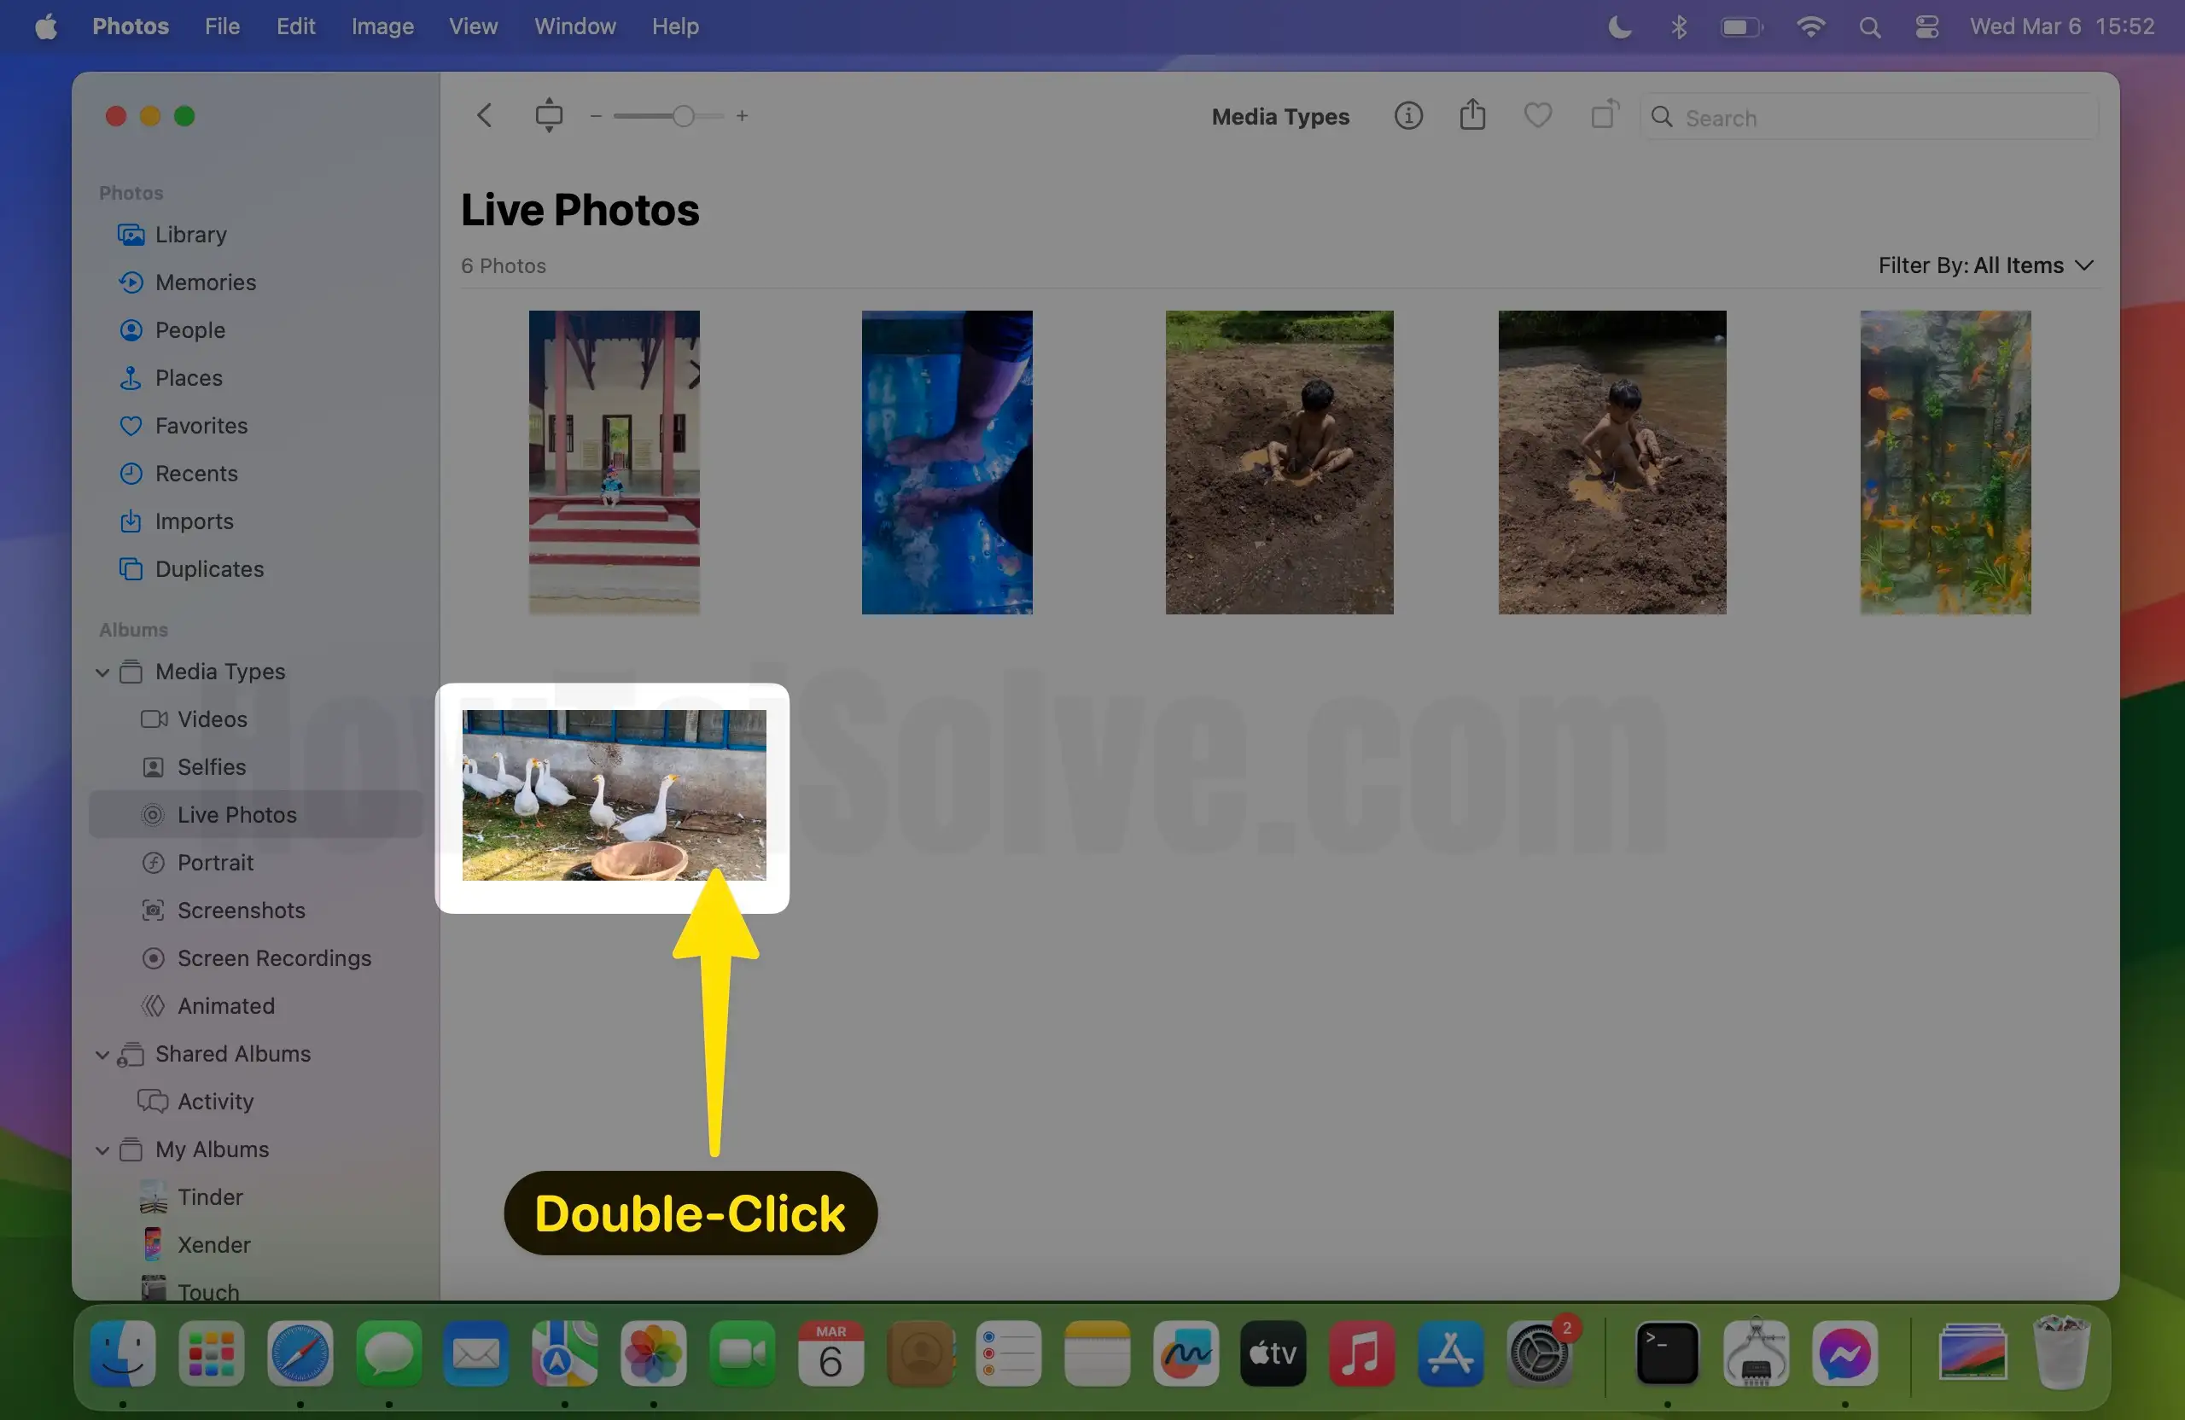This screenshot has height=1420, width=2185.
Task: Toggle the Favorite heart icon
Action: pos(1537,116)
